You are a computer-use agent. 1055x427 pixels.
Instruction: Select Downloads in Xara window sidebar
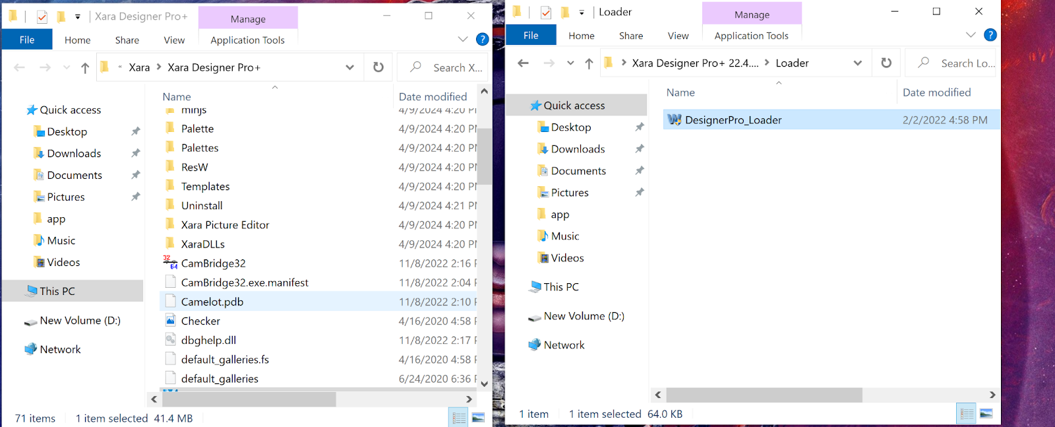pyautogui.click(x=74, y=154)
